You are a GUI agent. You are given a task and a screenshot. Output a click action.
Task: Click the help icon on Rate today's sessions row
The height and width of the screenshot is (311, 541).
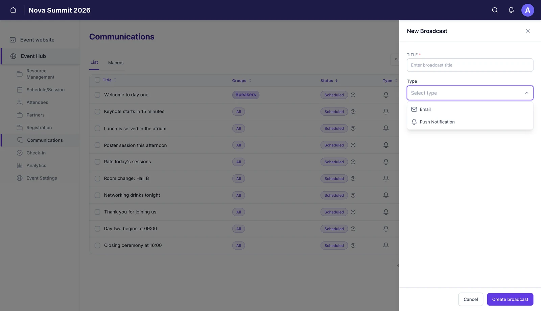pos(353,162)
